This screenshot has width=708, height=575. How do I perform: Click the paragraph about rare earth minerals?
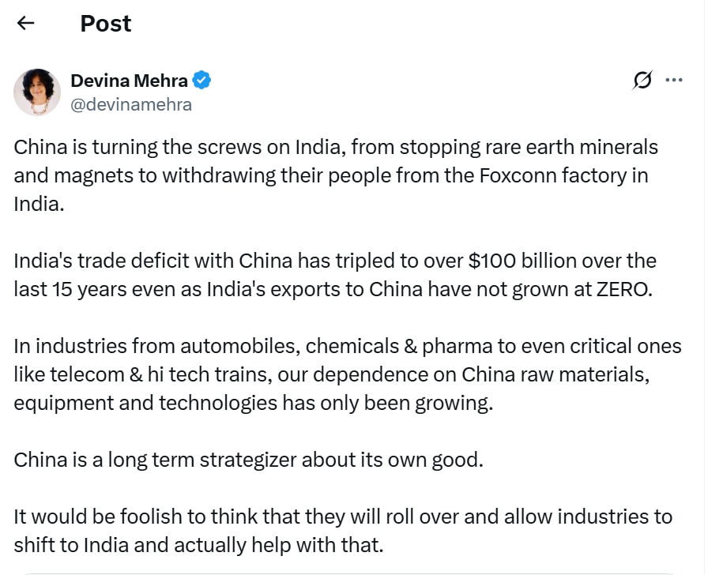click(336, 175)
